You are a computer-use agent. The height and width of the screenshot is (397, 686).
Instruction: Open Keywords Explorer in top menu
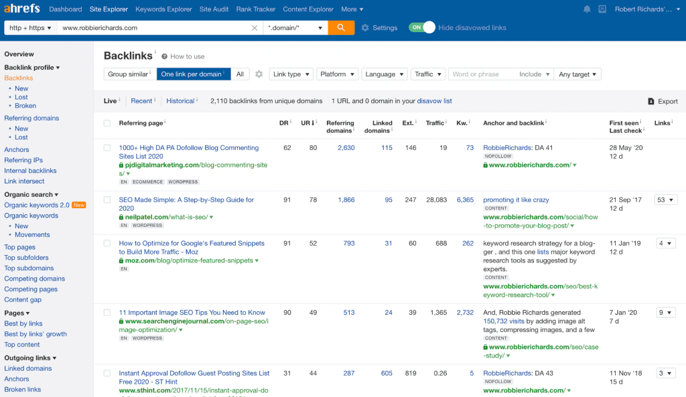(163, 9)
